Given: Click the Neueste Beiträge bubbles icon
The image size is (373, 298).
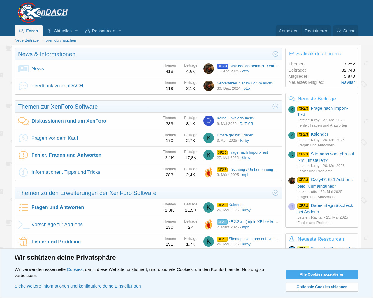Looking at the screenshot, I should coord(292,99).
